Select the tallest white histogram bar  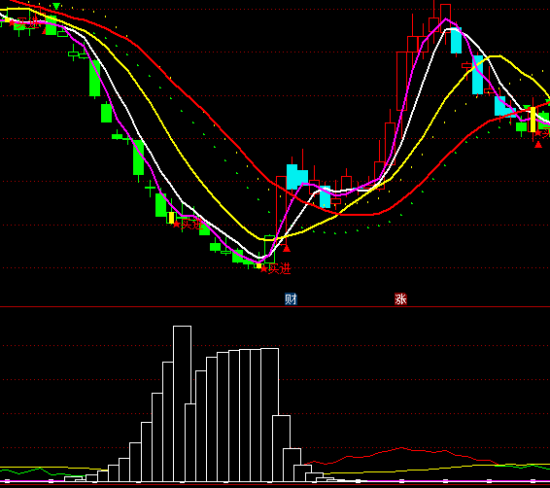[x=182, y=403]
